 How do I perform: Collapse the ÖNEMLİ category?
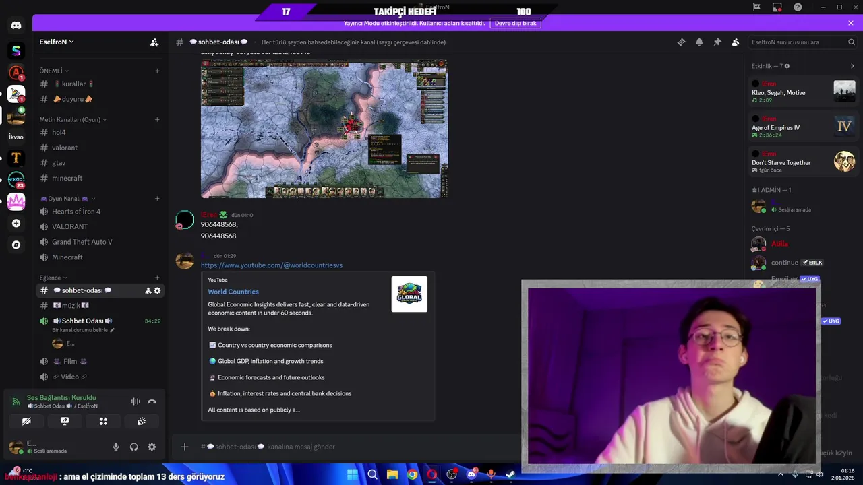[54, 71]
